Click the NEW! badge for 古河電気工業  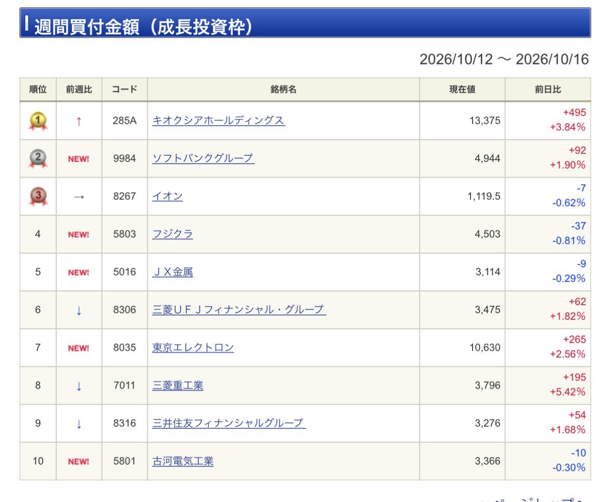(79, 461)
